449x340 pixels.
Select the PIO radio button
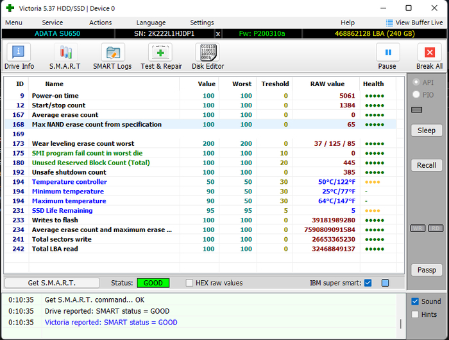click(x=416, y=94)
